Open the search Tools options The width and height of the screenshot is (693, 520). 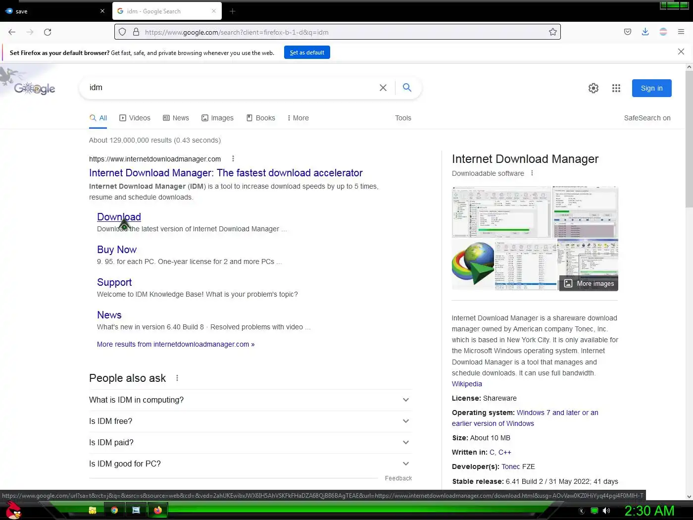tap(403, 118)
